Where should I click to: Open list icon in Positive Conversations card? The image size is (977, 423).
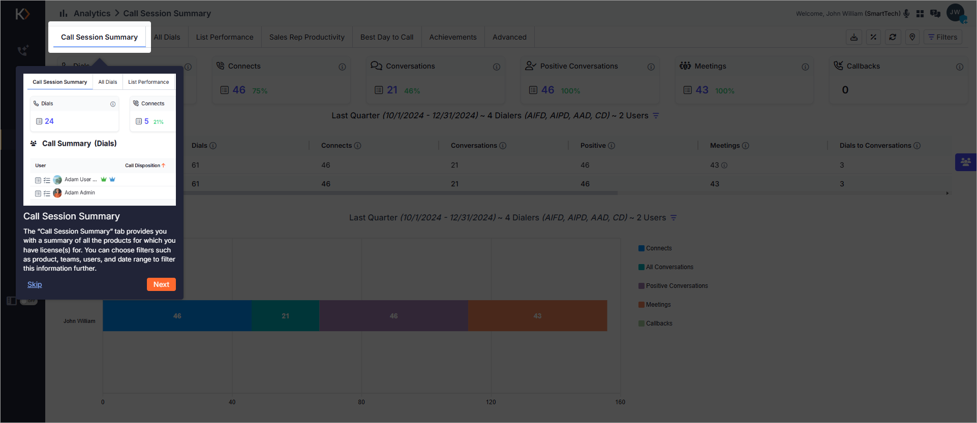click(x=533, y=90)
